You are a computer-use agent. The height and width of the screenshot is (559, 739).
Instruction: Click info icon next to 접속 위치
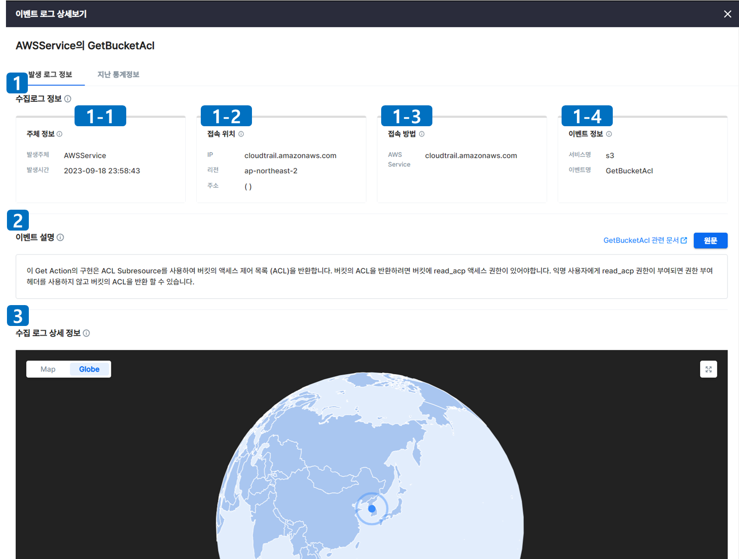241,134
